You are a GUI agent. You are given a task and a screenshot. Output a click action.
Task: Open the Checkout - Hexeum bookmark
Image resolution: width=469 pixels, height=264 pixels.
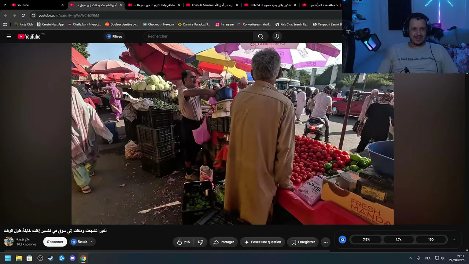(158, 25)
